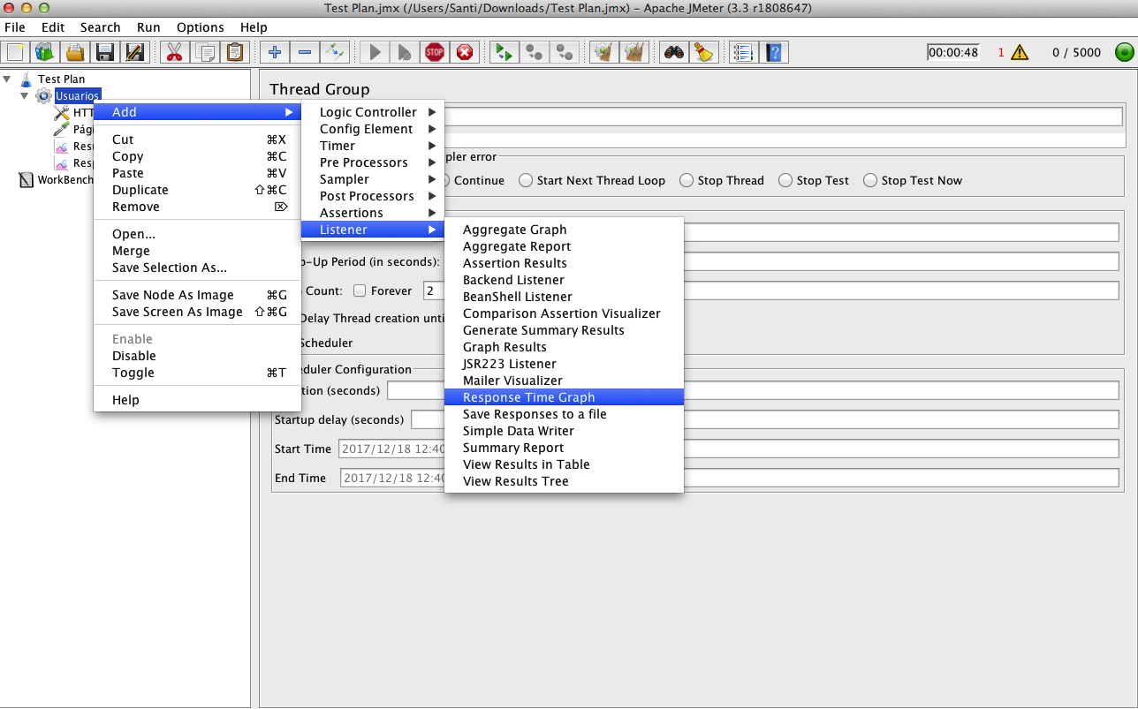Collapse the Test Plan tree root

click(8, 79)
